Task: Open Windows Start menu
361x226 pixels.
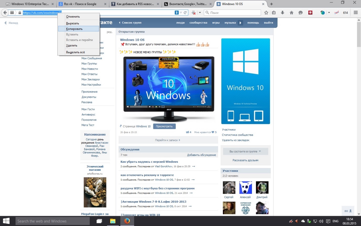Action: (x=6, y=221)
